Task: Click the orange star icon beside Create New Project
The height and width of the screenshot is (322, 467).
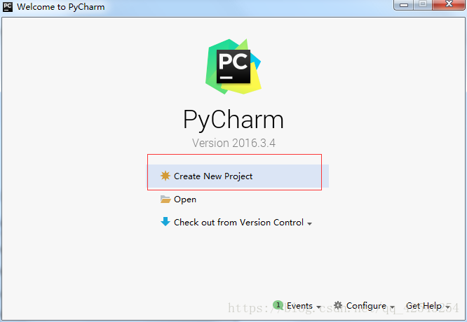Action: tap(165, 176)
